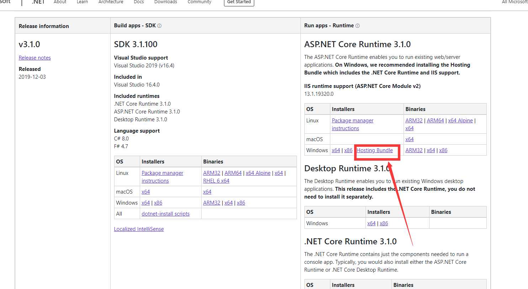Open the Community nav item

[199, 2]
